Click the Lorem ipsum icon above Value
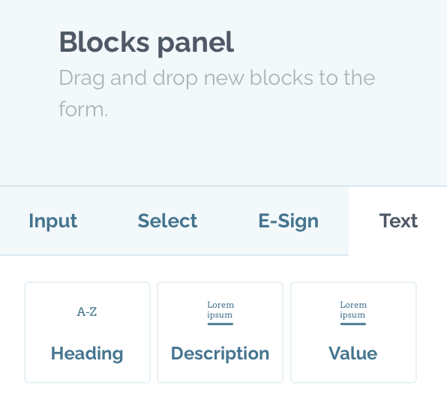 pos(353,313)
